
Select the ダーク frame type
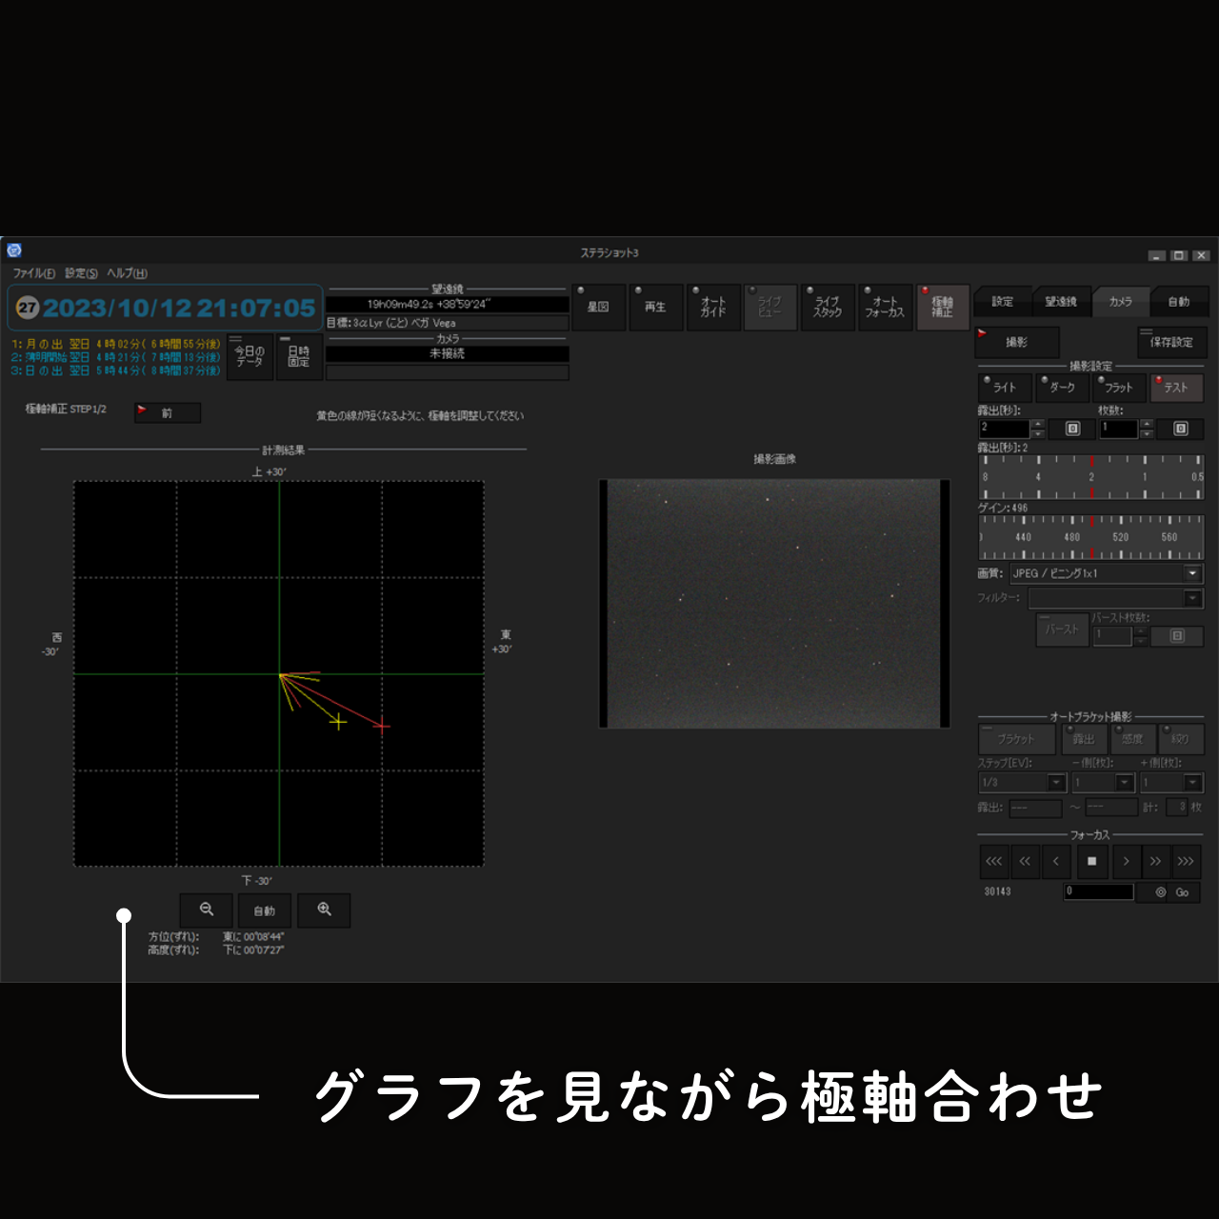(1062, 388)
